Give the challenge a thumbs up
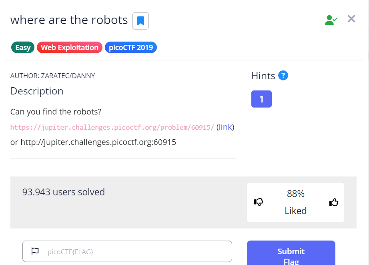The height and width of the screenshot is (265, 369). 333,202
